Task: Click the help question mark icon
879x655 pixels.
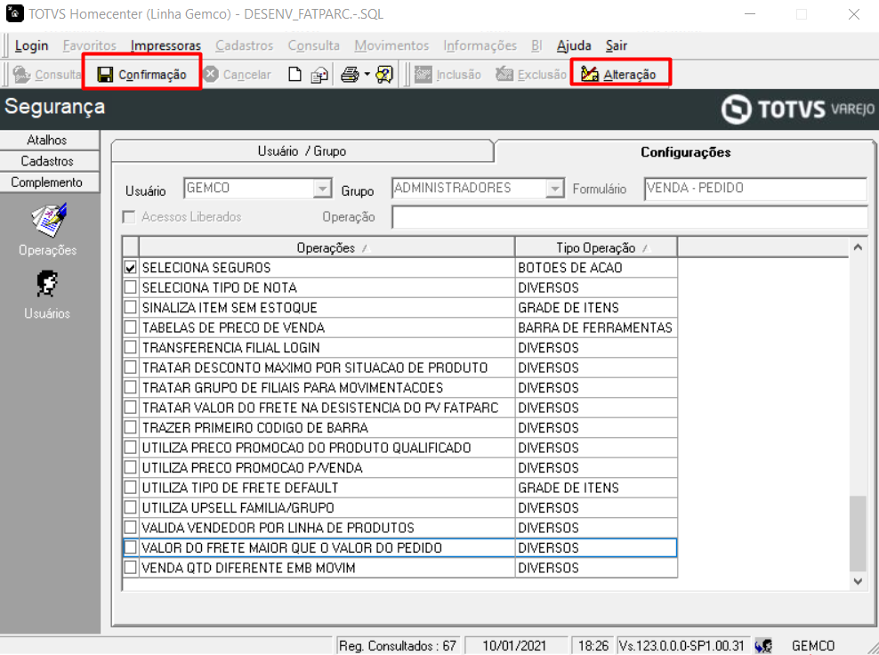Action: [384, 75]
